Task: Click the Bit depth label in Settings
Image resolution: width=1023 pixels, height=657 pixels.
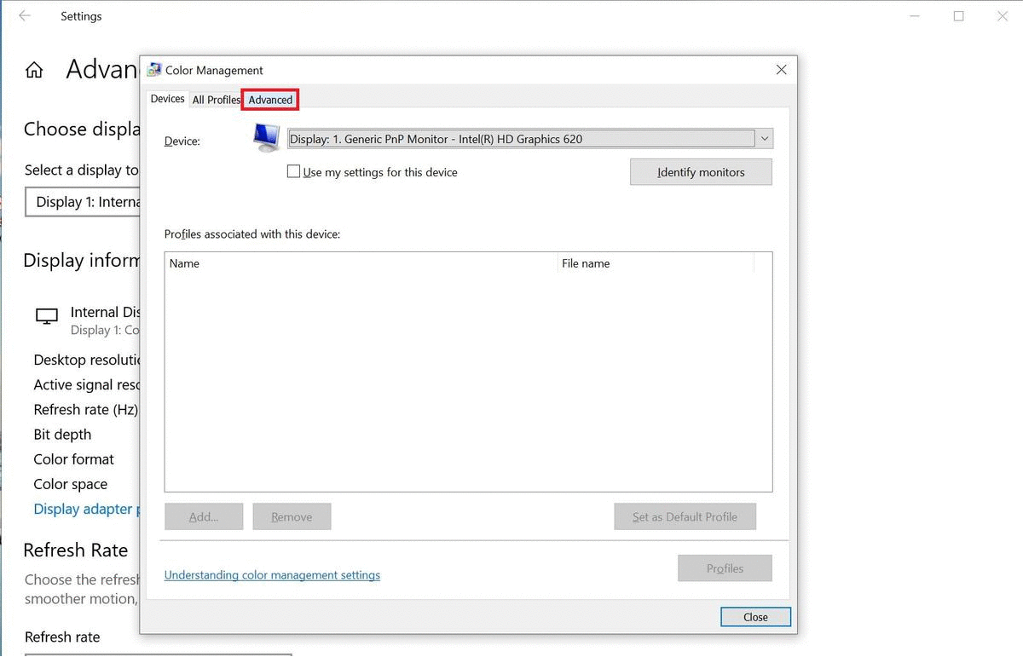Action: [62, 435]
